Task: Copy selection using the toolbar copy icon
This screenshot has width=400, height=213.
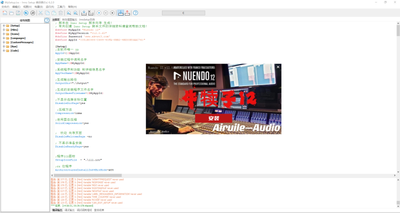Action: [x=47, y=13]
